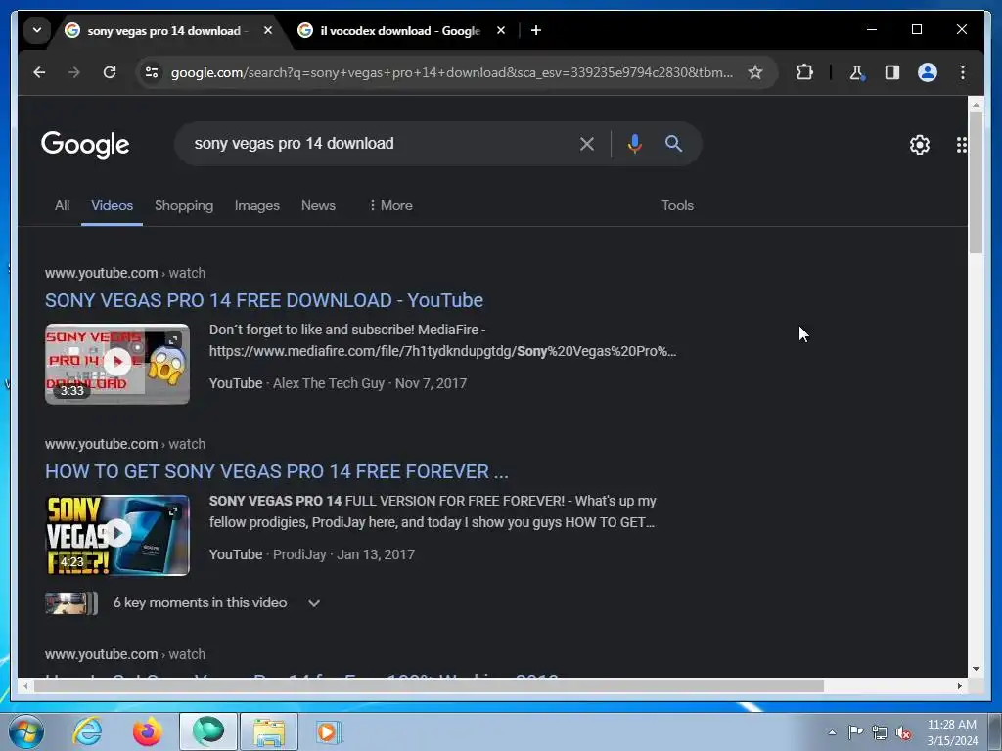Viewport: 1002px width, 751px height.
Task: Reload the current page
Action: pos(110,72)
